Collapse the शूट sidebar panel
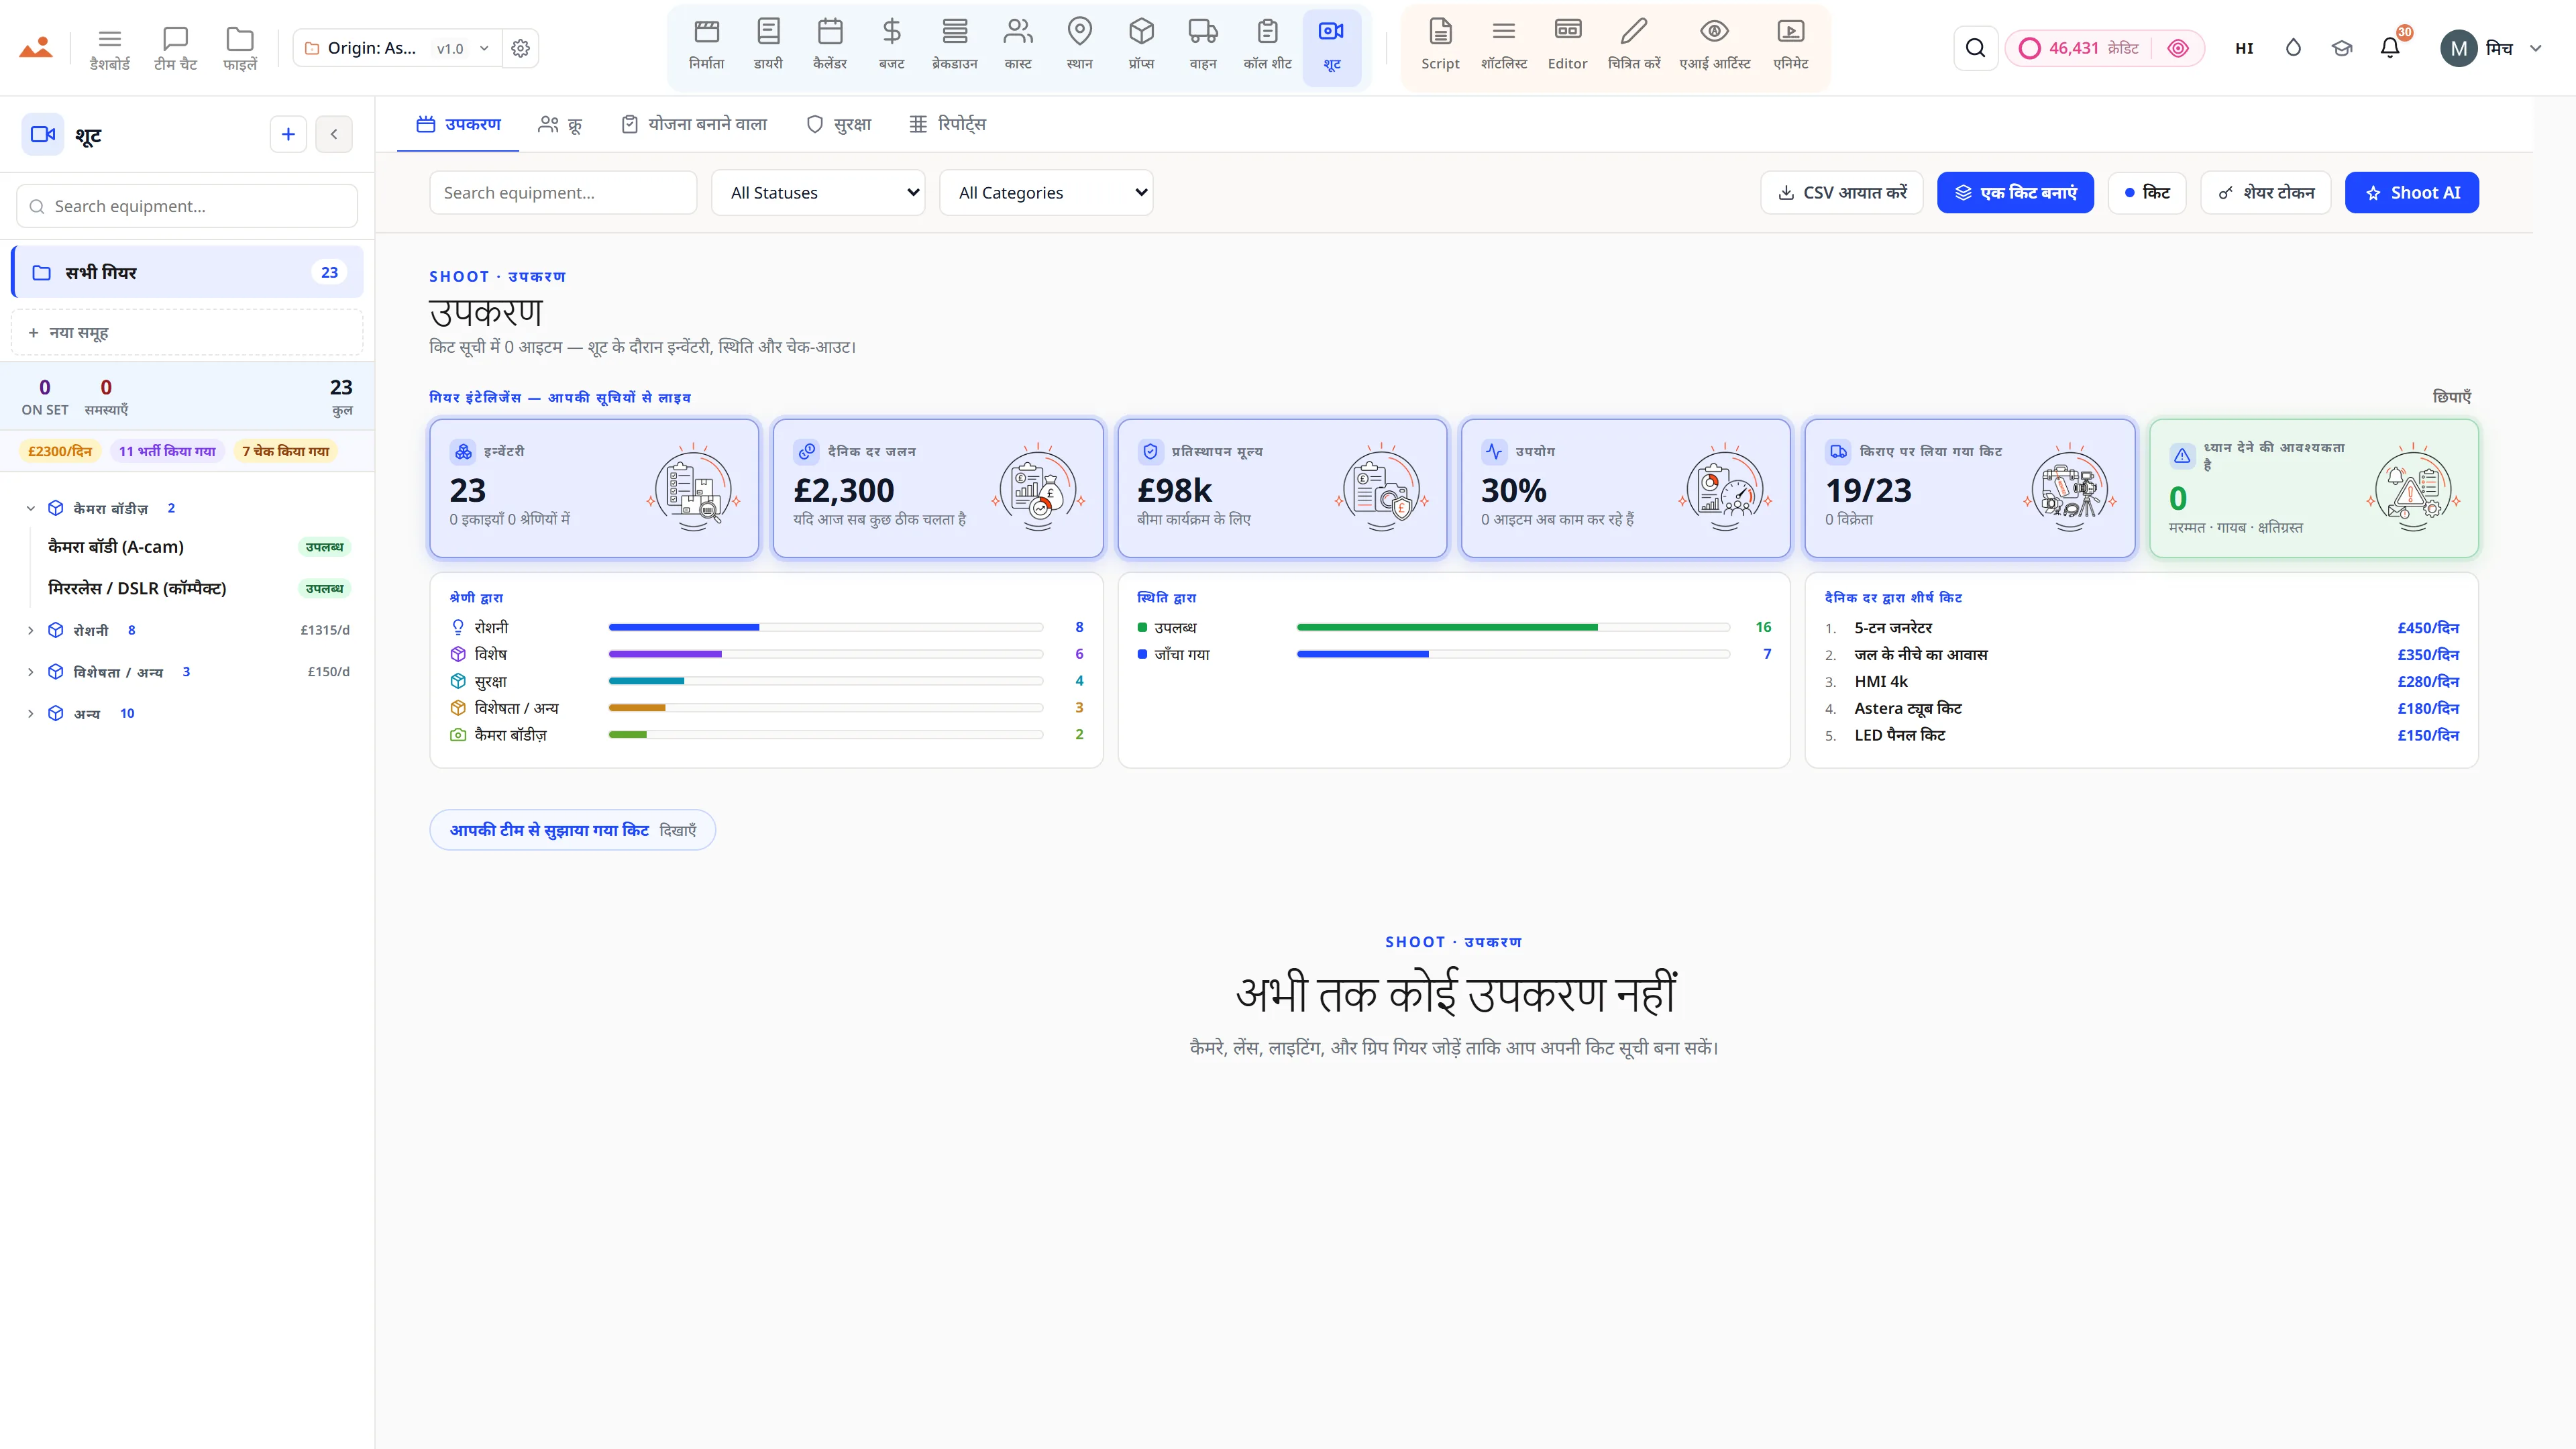 point(334,134)
